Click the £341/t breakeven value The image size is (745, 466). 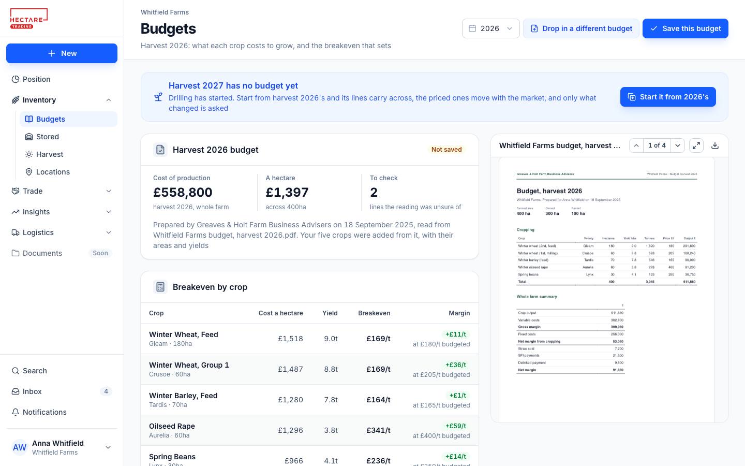coord(378,430)
